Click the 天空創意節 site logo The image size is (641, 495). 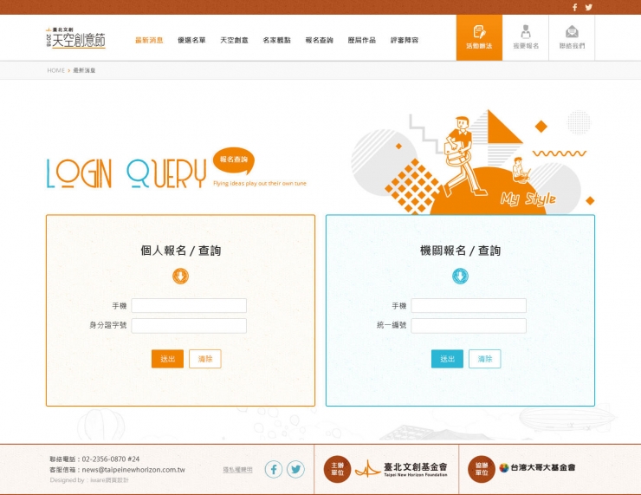74,38
